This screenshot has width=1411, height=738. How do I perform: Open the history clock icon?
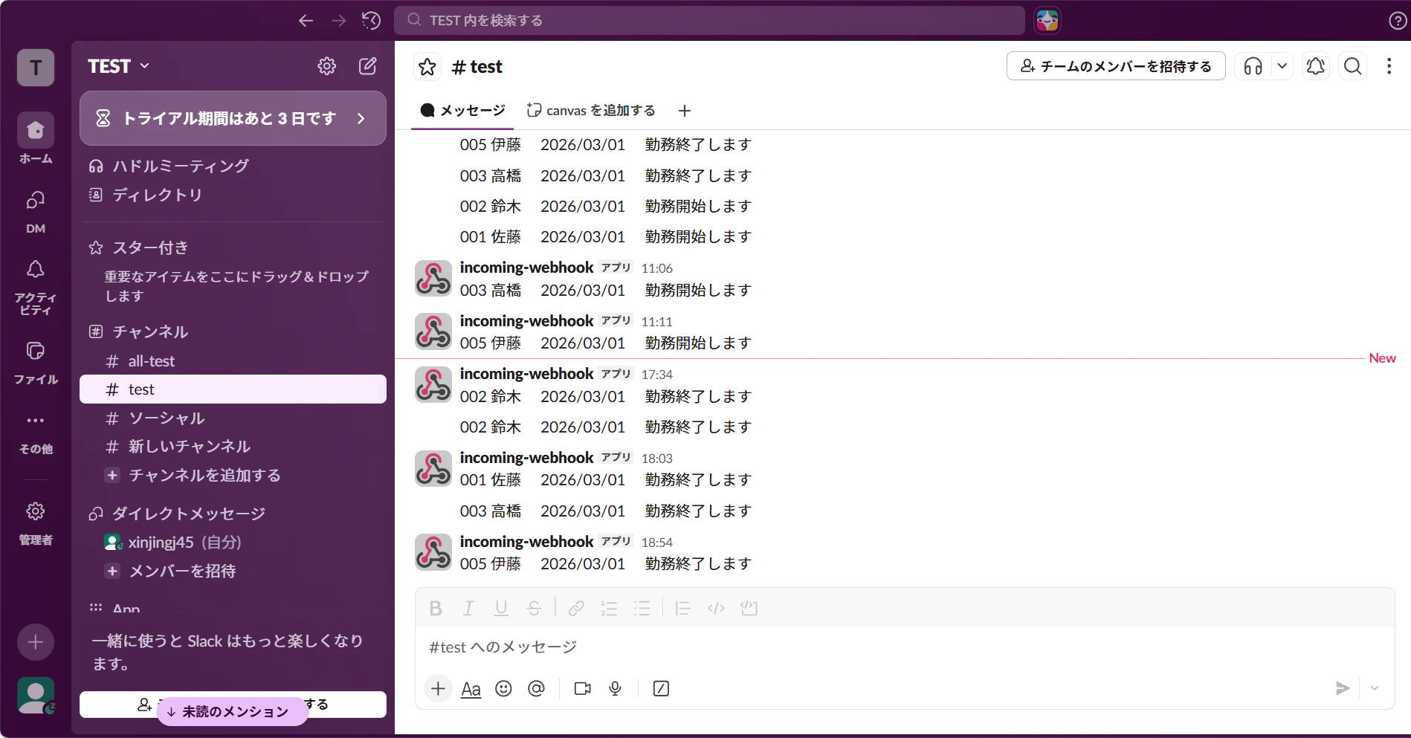(371, 21)
